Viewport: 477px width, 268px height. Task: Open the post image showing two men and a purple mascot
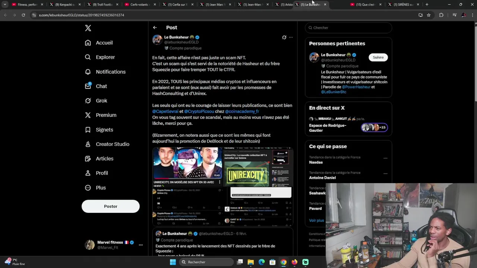point(187,167)
